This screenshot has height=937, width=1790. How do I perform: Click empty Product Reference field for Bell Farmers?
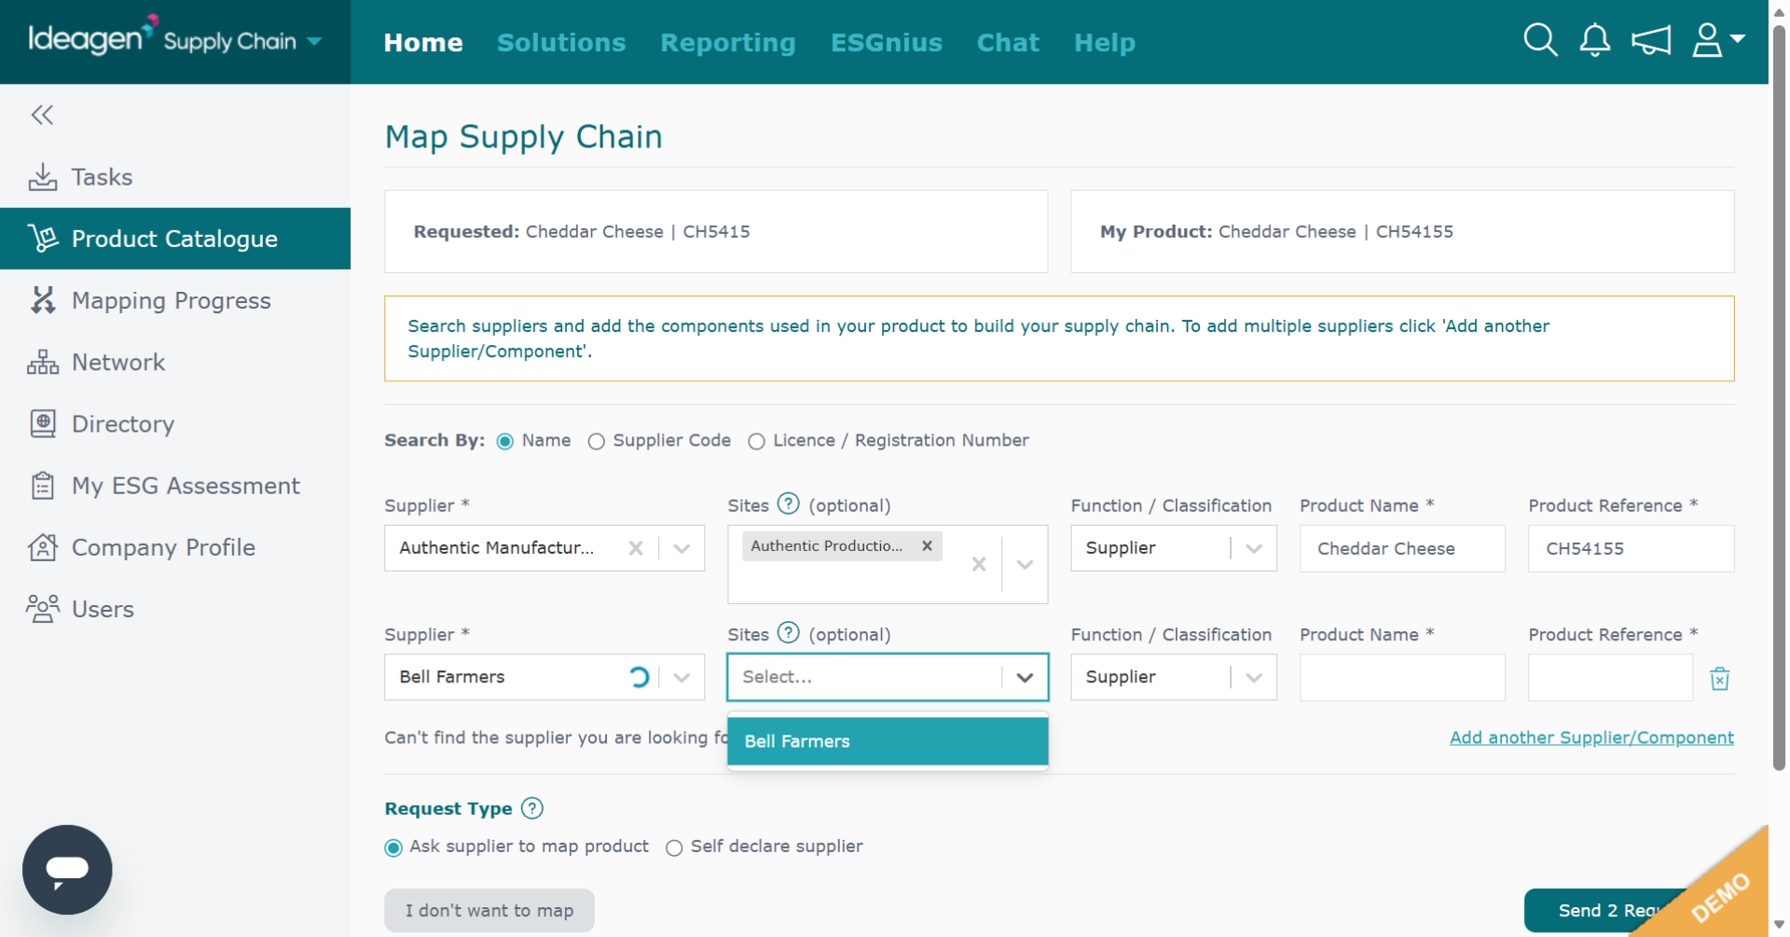[1610, 677]
